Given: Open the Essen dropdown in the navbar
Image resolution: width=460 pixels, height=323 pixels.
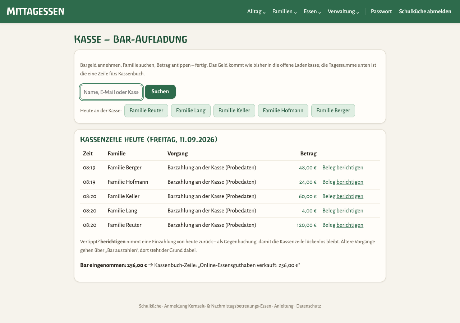Looking at the screenshot, I should [312, 11].
